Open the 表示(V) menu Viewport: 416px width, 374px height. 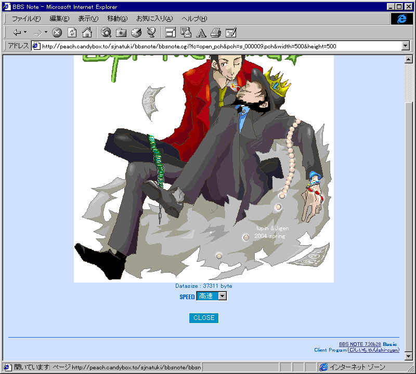88,19
